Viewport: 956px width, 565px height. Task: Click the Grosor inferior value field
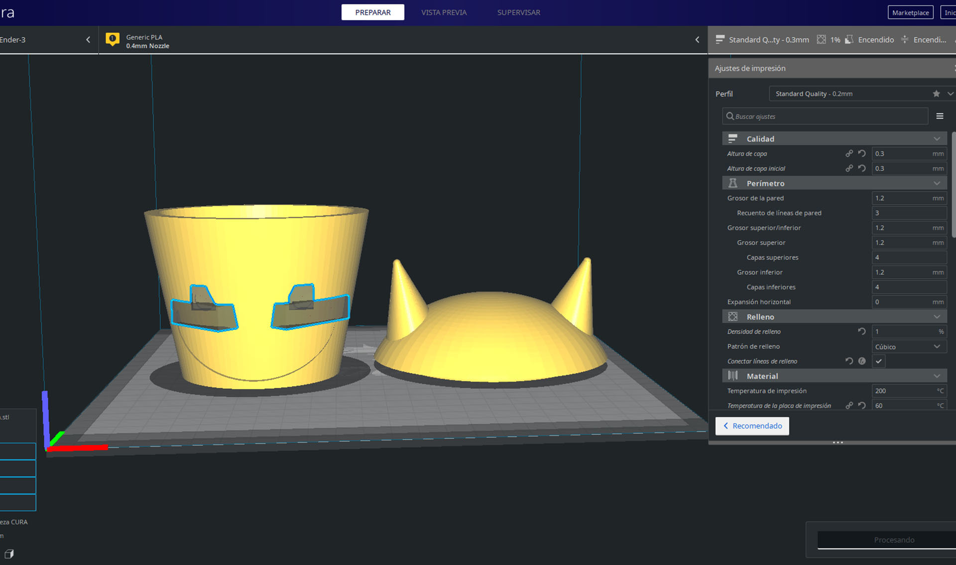click(909, 273)
